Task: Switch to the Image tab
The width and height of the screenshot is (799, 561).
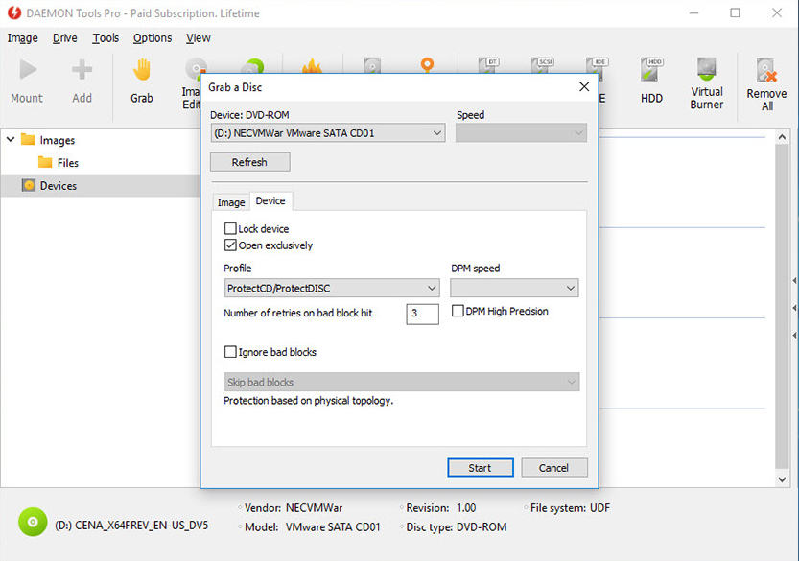Action: tap(230, 201)
